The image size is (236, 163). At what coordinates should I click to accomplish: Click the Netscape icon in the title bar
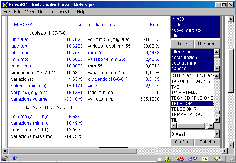pos(5,5)
